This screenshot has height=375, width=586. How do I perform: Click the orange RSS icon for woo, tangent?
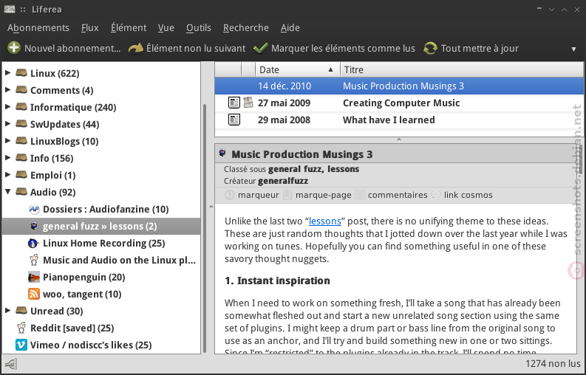pyautogui.click(x=34, y=294)
